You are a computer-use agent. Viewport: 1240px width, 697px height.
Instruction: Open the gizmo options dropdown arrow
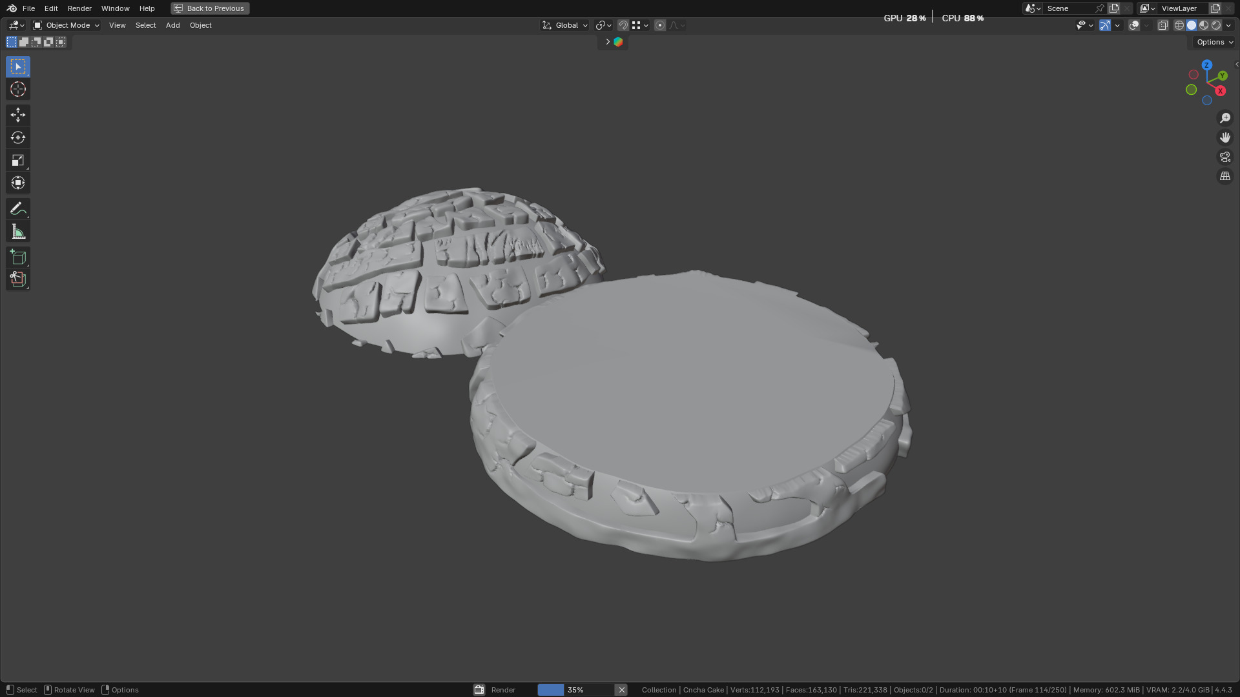click(x=1117, y=25)
